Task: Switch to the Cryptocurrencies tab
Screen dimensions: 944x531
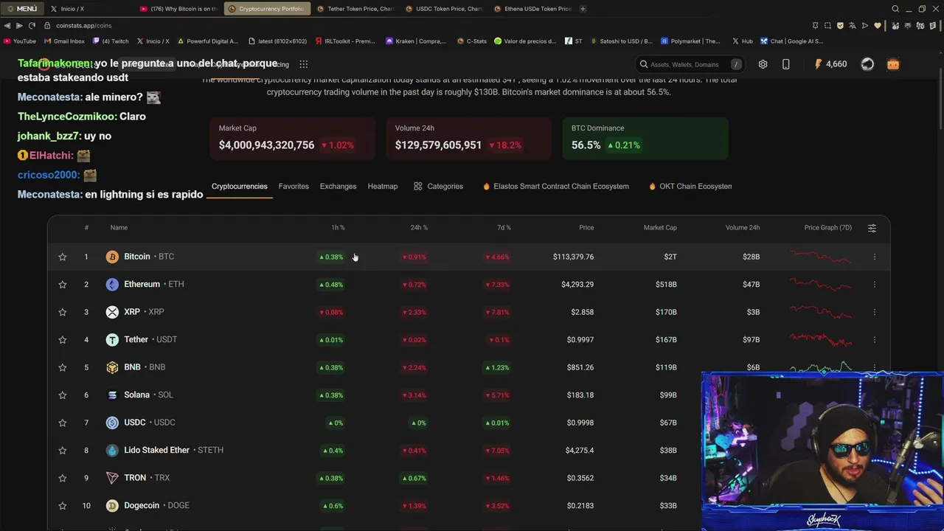Action: [x=239, y=187]
